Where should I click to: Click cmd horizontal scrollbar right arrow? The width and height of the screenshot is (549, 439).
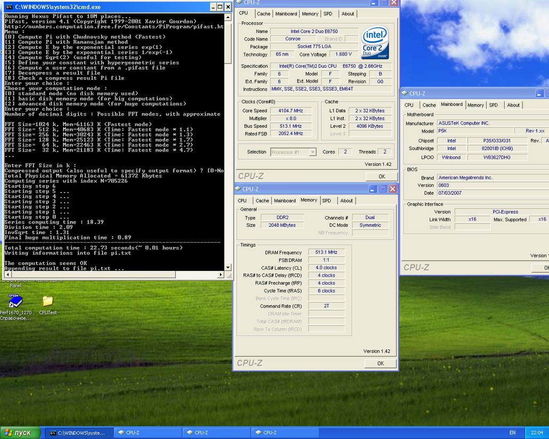point(220,275)
